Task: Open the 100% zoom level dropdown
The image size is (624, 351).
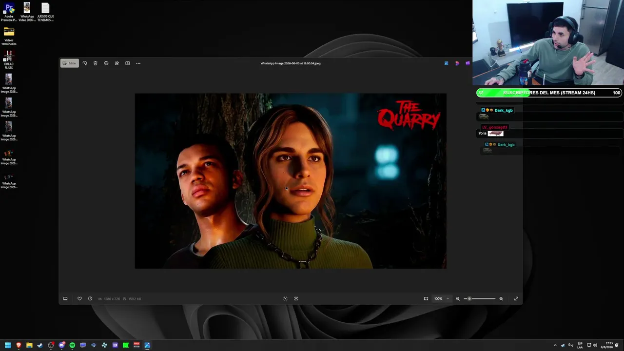Action: 442,299
